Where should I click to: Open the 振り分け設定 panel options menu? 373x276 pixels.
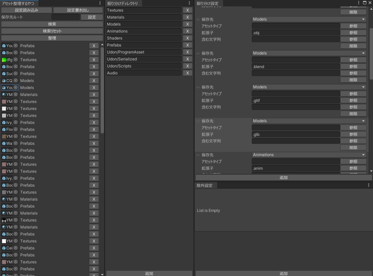[358, 3]
